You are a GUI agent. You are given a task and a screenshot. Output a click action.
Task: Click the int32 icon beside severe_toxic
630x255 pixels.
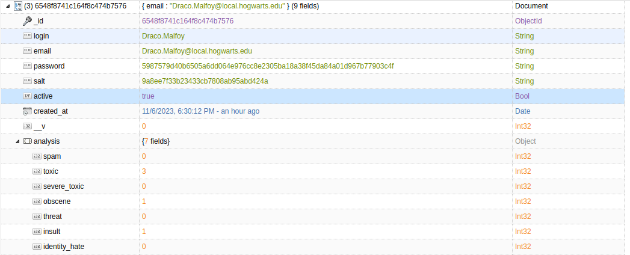pos(37,186)
